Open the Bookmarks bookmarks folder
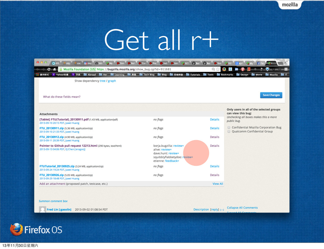The width and height of the screenshot is (324, 249). (x=225, y=75)
